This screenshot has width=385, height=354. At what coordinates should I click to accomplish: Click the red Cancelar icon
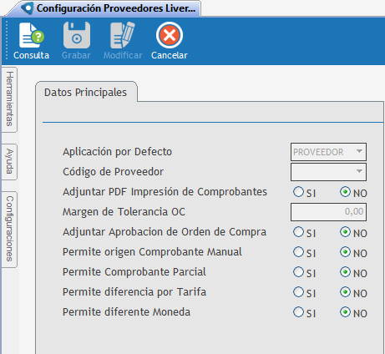[x=170, y=35]
